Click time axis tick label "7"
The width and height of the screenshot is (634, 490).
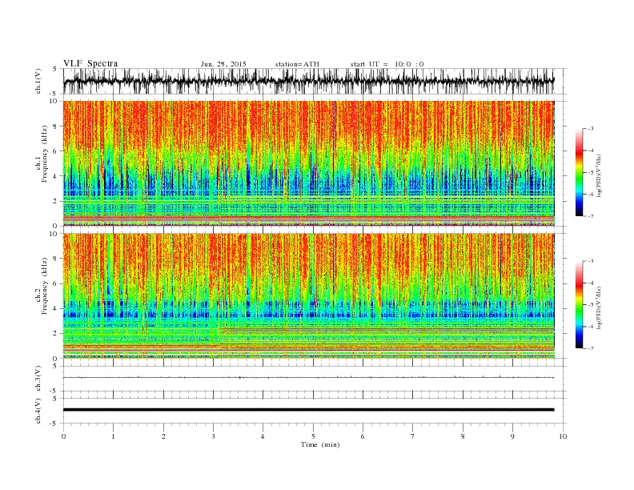pos(413,436)
